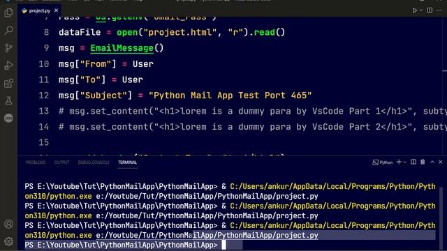Click line number 12 in the gutter
447x251 pixels.
point(43,96)
